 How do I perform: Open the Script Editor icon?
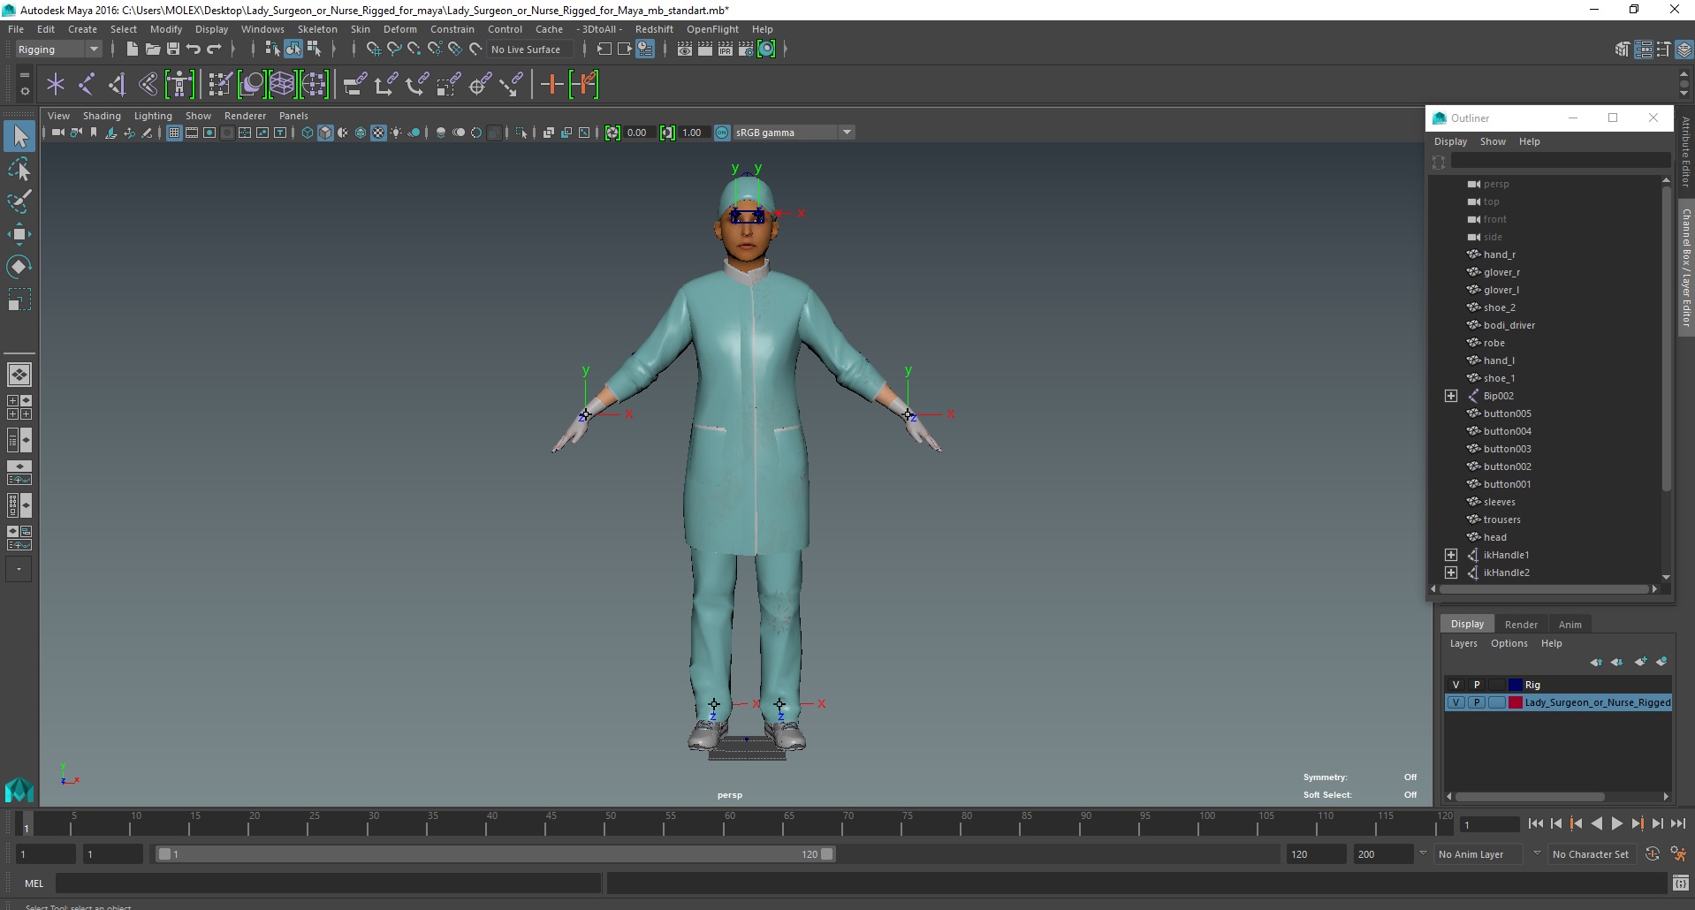[1680, 883]
